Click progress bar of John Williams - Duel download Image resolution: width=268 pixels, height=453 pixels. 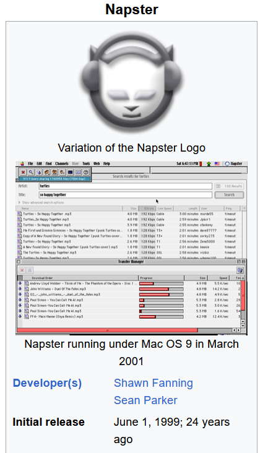click(x=161, y=289)
